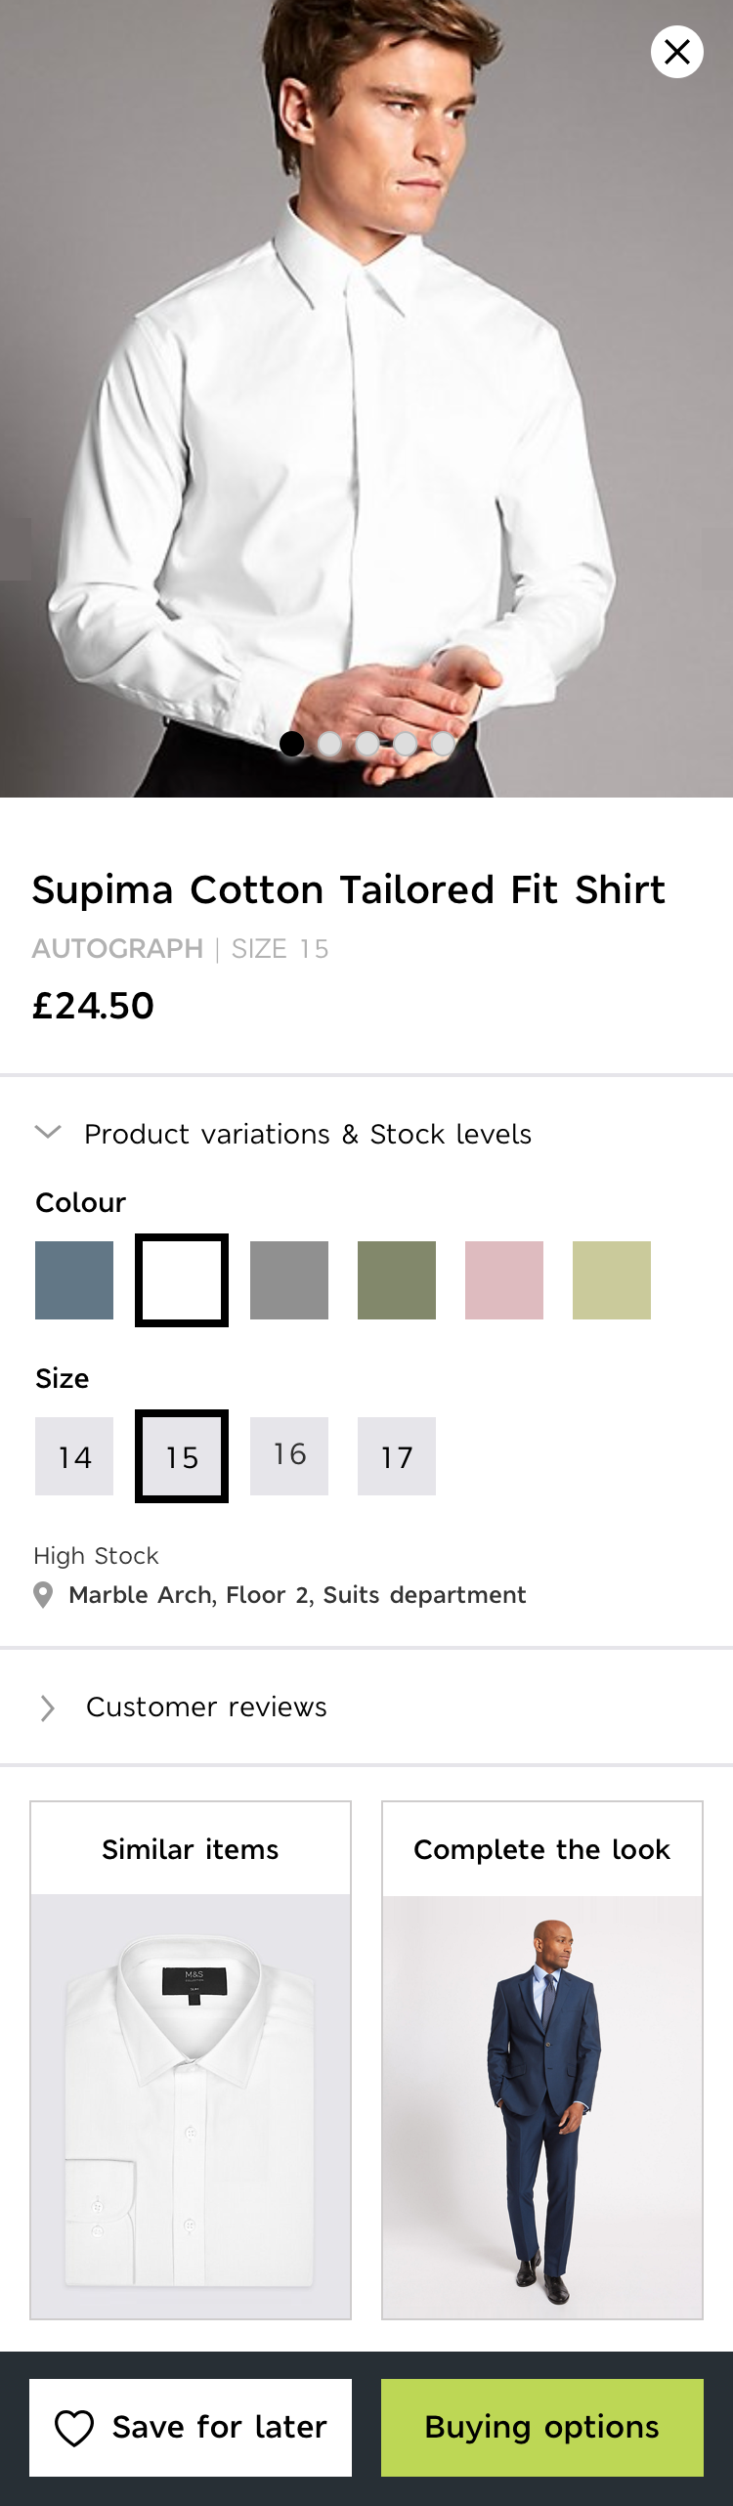Image resolution: width=733 pixels, height=2506 pixels.
Task: Open the Complete the look card
Action: pos(542,2060)
